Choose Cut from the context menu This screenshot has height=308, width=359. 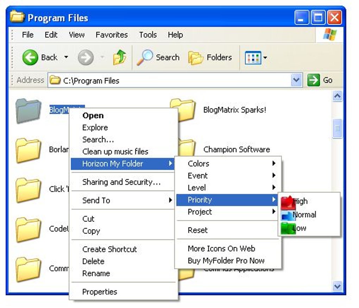123,219
